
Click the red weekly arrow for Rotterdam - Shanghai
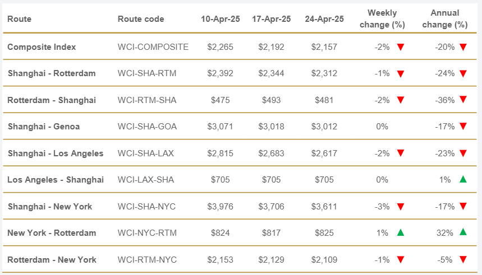(401, 100)
